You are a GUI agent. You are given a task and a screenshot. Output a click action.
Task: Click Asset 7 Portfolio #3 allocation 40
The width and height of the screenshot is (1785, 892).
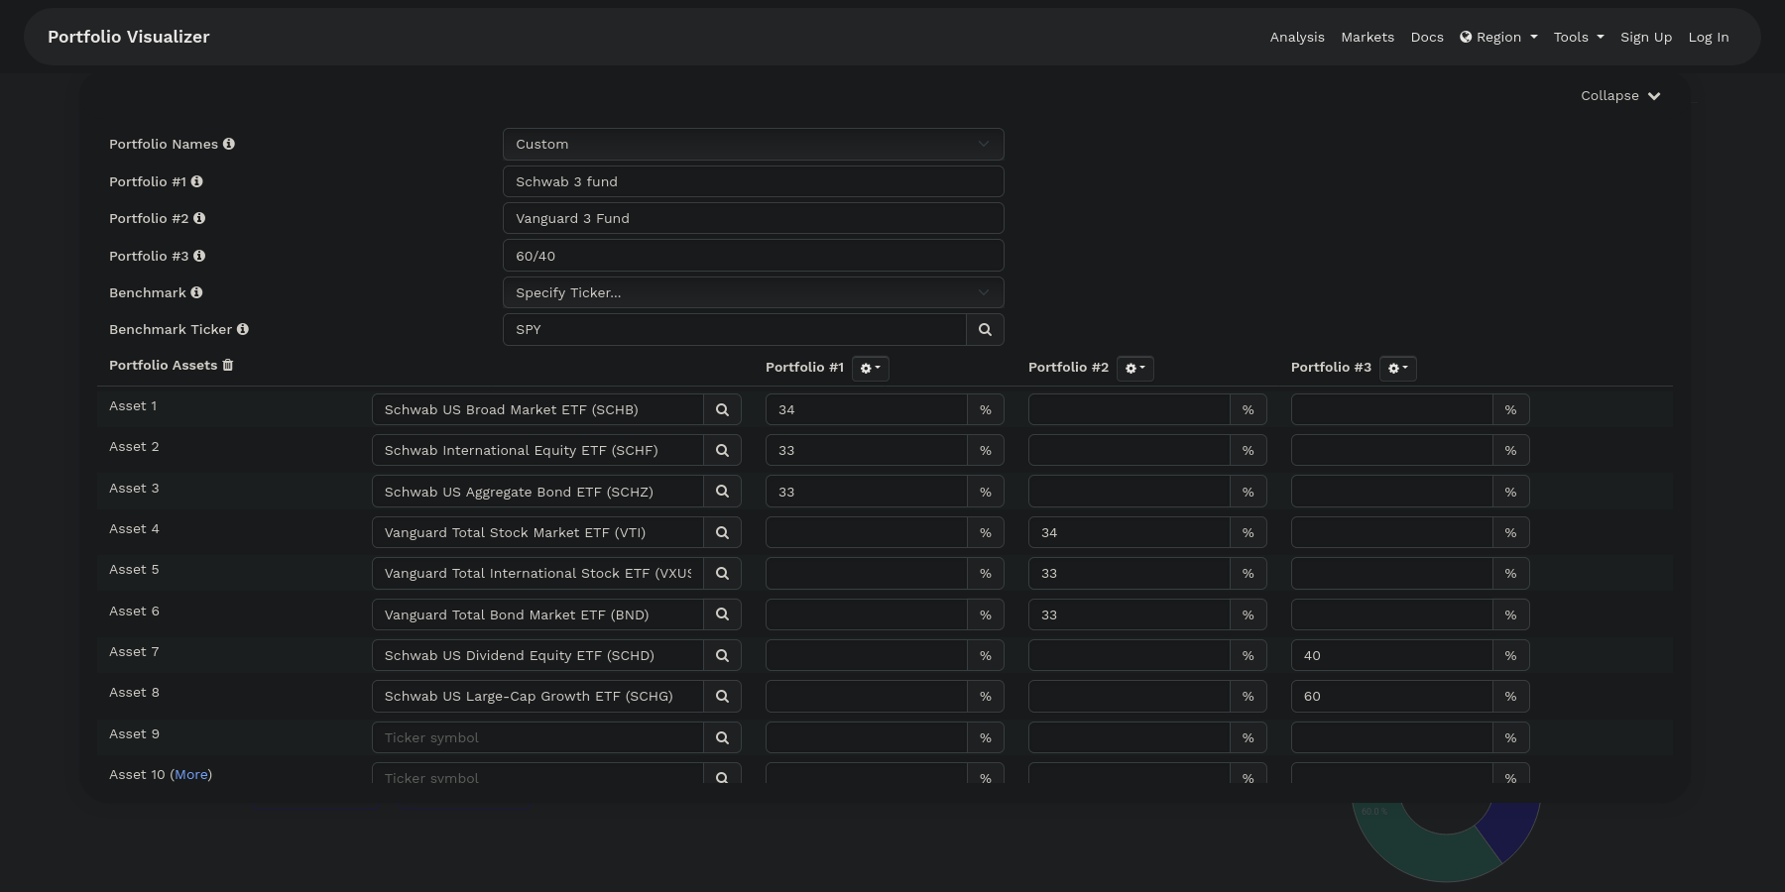1392,655
